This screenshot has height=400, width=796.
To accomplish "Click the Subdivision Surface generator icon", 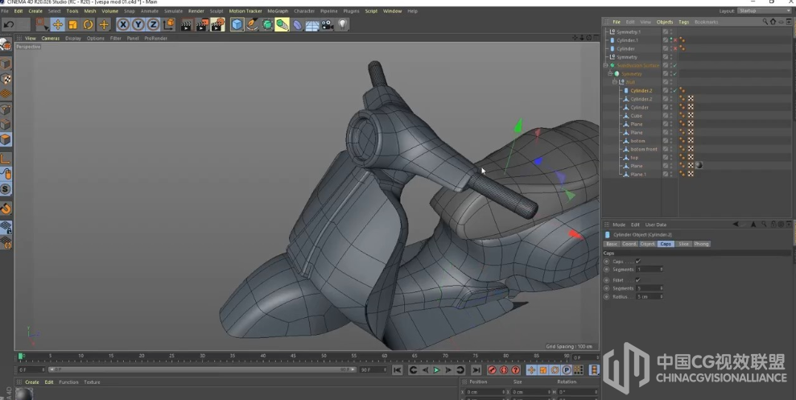I will click(267, 24).
